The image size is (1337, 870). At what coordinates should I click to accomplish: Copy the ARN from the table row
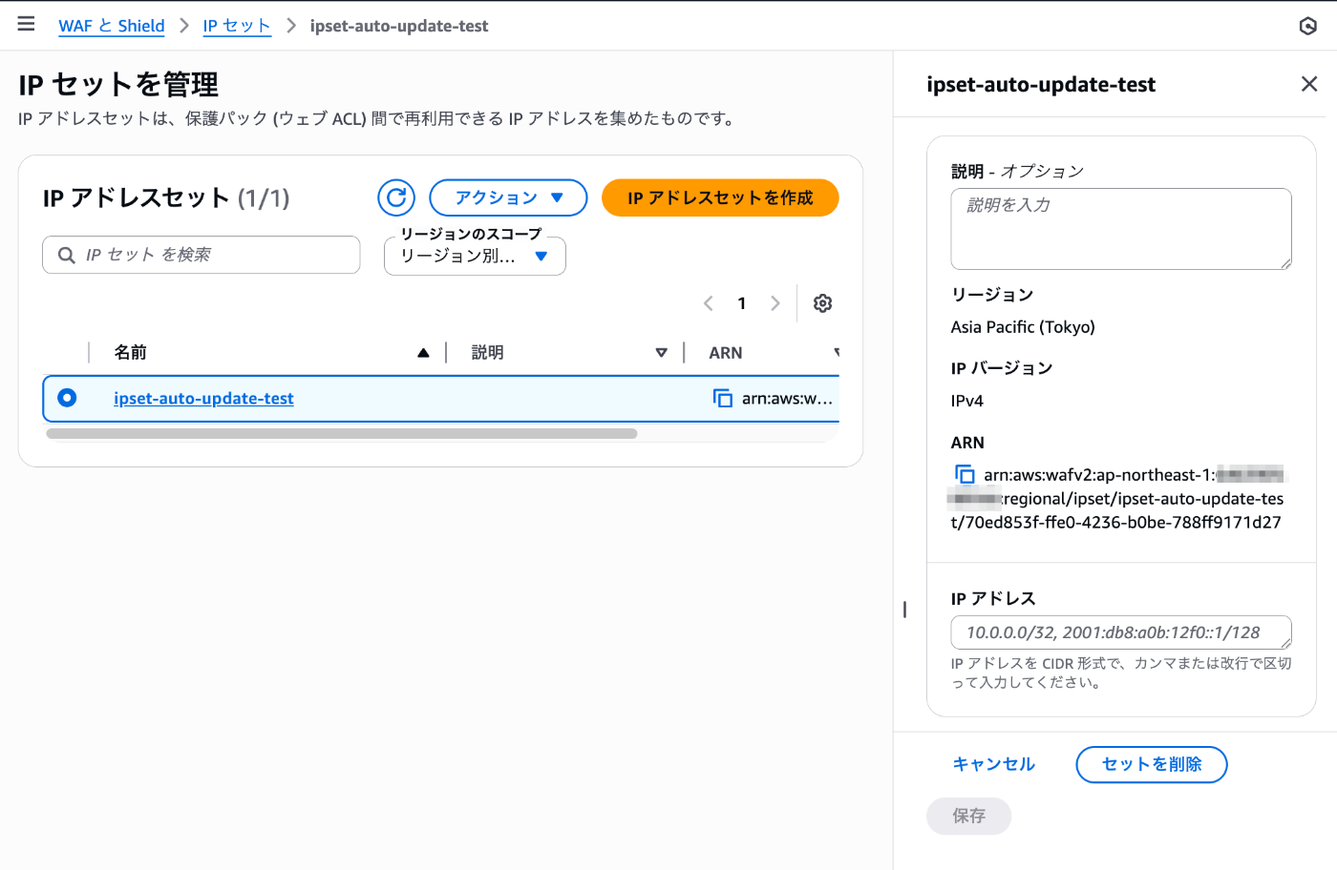(723, 397)
